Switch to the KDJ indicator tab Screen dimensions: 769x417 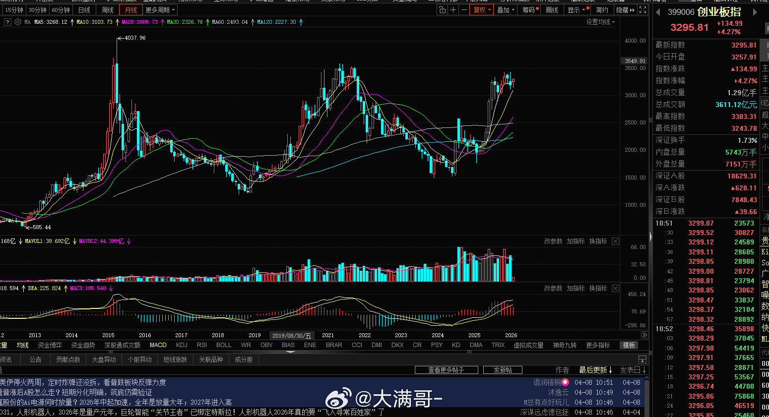182,345
